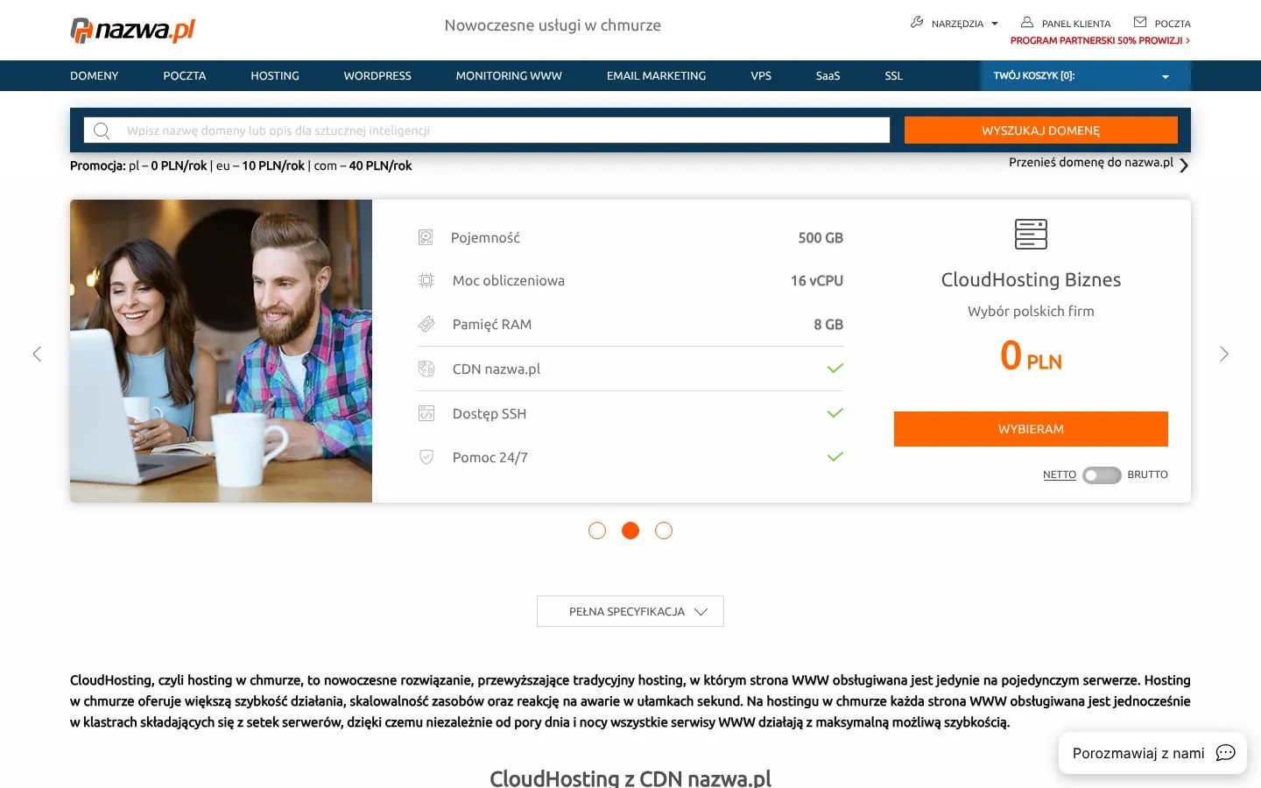
Task: Expand the Twój koszyk cart dropdown
Action: pos(1085,76)
